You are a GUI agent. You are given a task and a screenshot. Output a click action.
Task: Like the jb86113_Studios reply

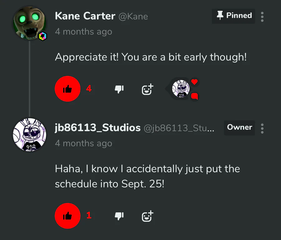tap(67, 216)
